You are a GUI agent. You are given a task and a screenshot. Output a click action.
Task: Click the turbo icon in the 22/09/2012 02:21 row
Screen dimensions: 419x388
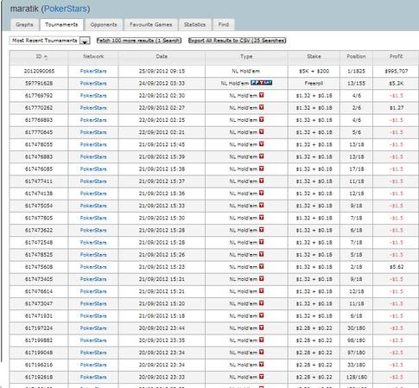tap(262, 132)
